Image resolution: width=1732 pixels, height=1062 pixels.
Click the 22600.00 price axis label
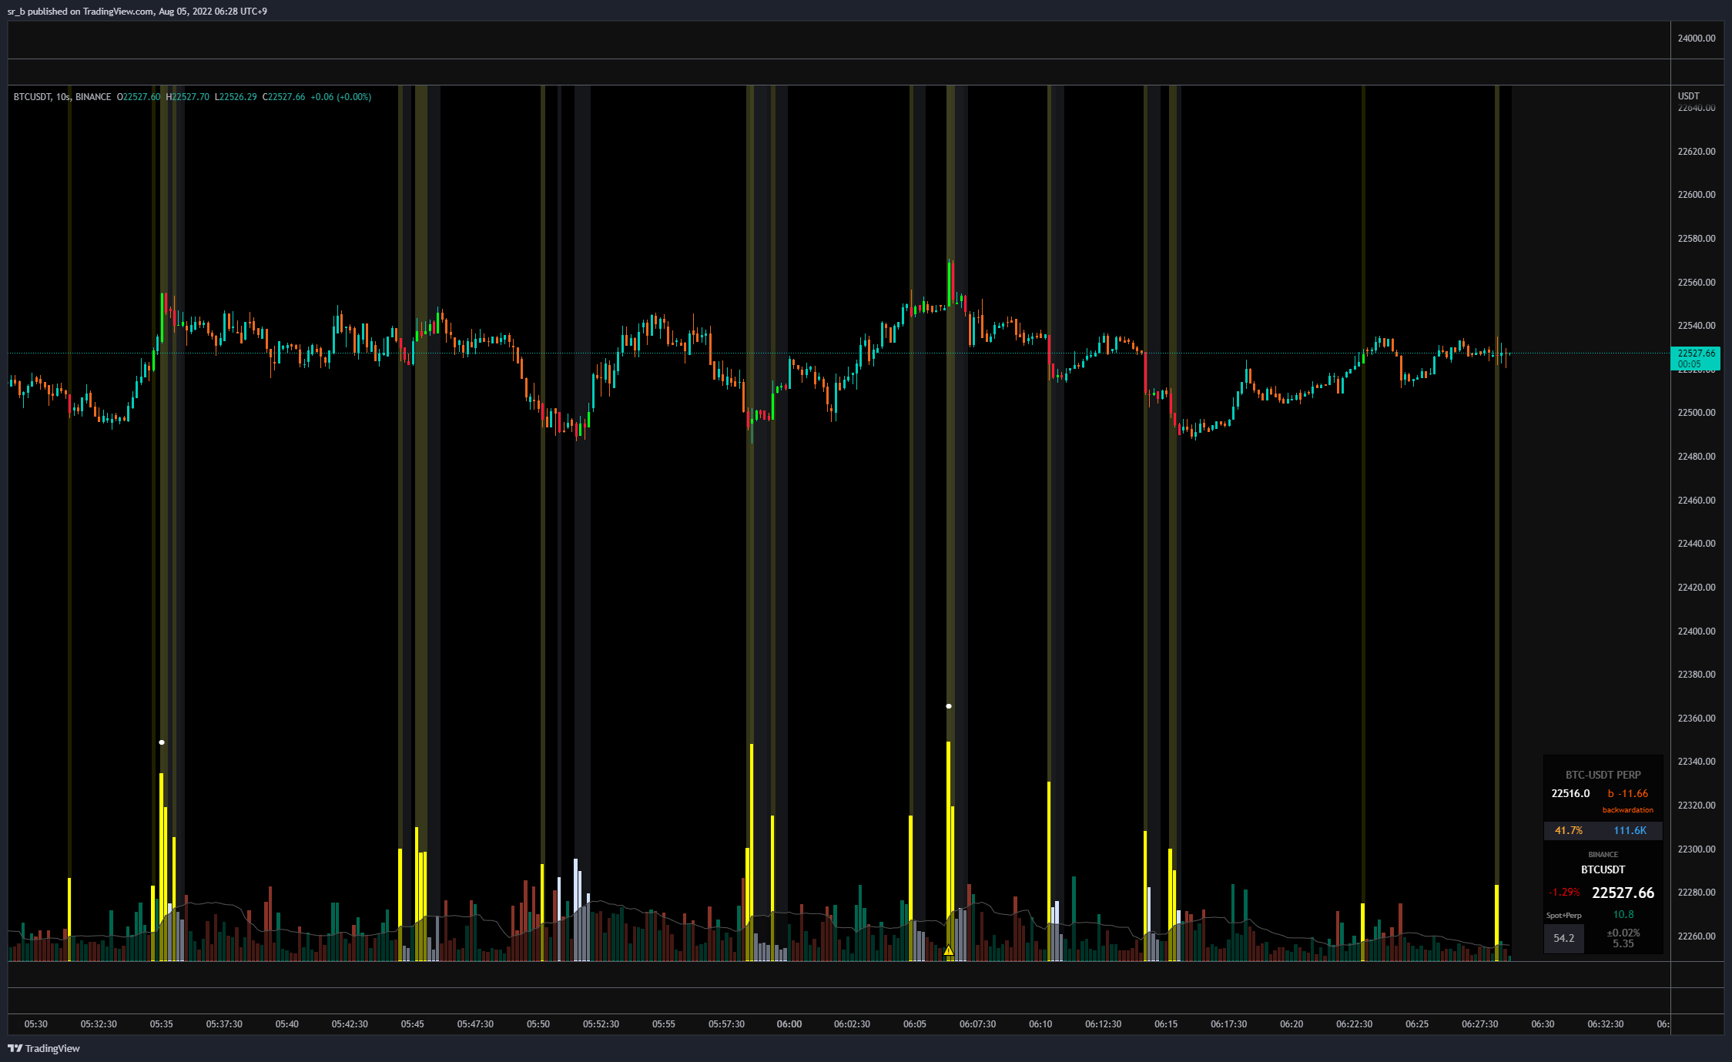click(1697, 195)
